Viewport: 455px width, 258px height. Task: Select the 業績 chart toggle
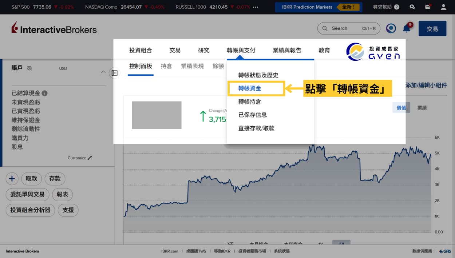tap(422, 108)
